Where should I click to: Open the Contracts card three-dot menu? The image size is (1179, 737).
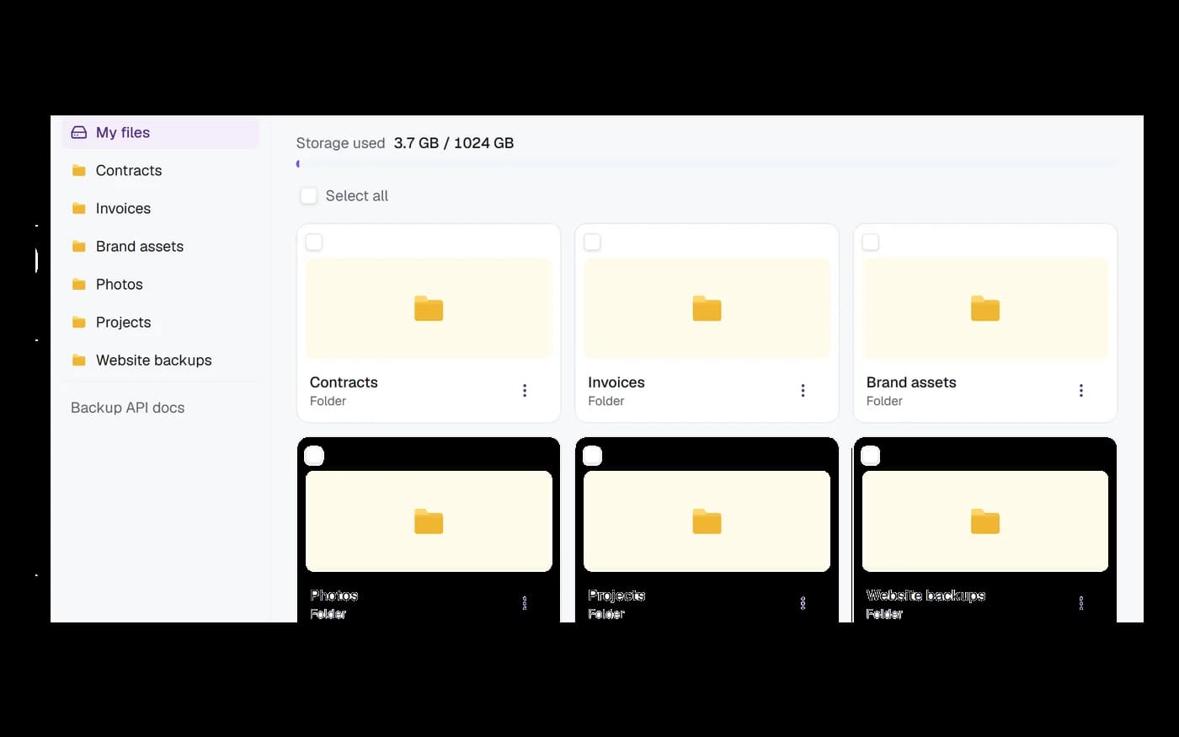click(x=525, y=391)
